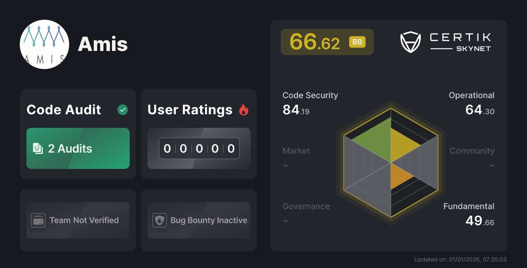Click the fire icon next to User Ratings

[244, 110]
